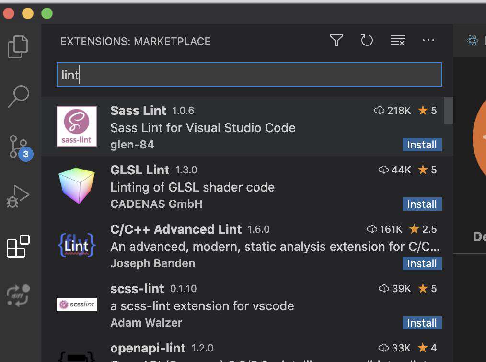Click publisher name 'Joseph Benden'
Image resolution: width=486 pixels, height=362 pixels.
tap(153, 263)
